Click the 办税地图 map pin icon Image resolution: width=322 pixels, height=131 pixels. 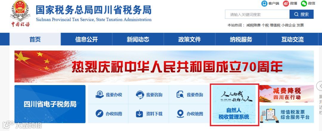pos(180,114)
